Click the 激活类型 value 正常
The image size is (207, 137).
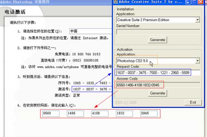(76, 95)
